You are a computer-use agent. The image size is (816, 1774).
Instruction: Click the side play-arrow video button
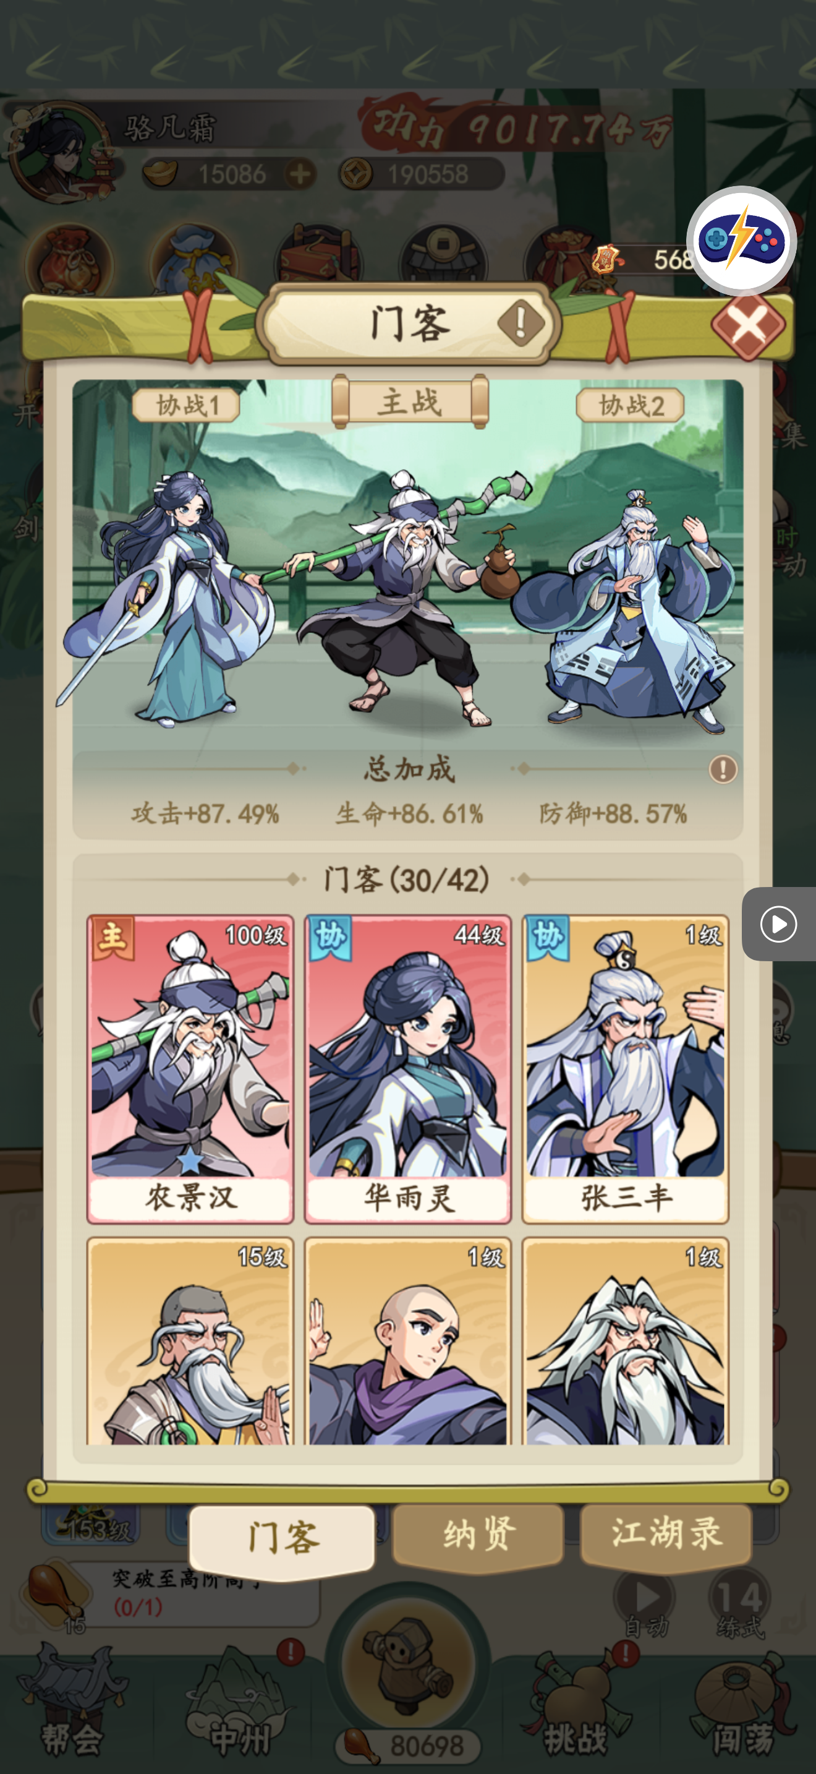click(x=779, y=923)
